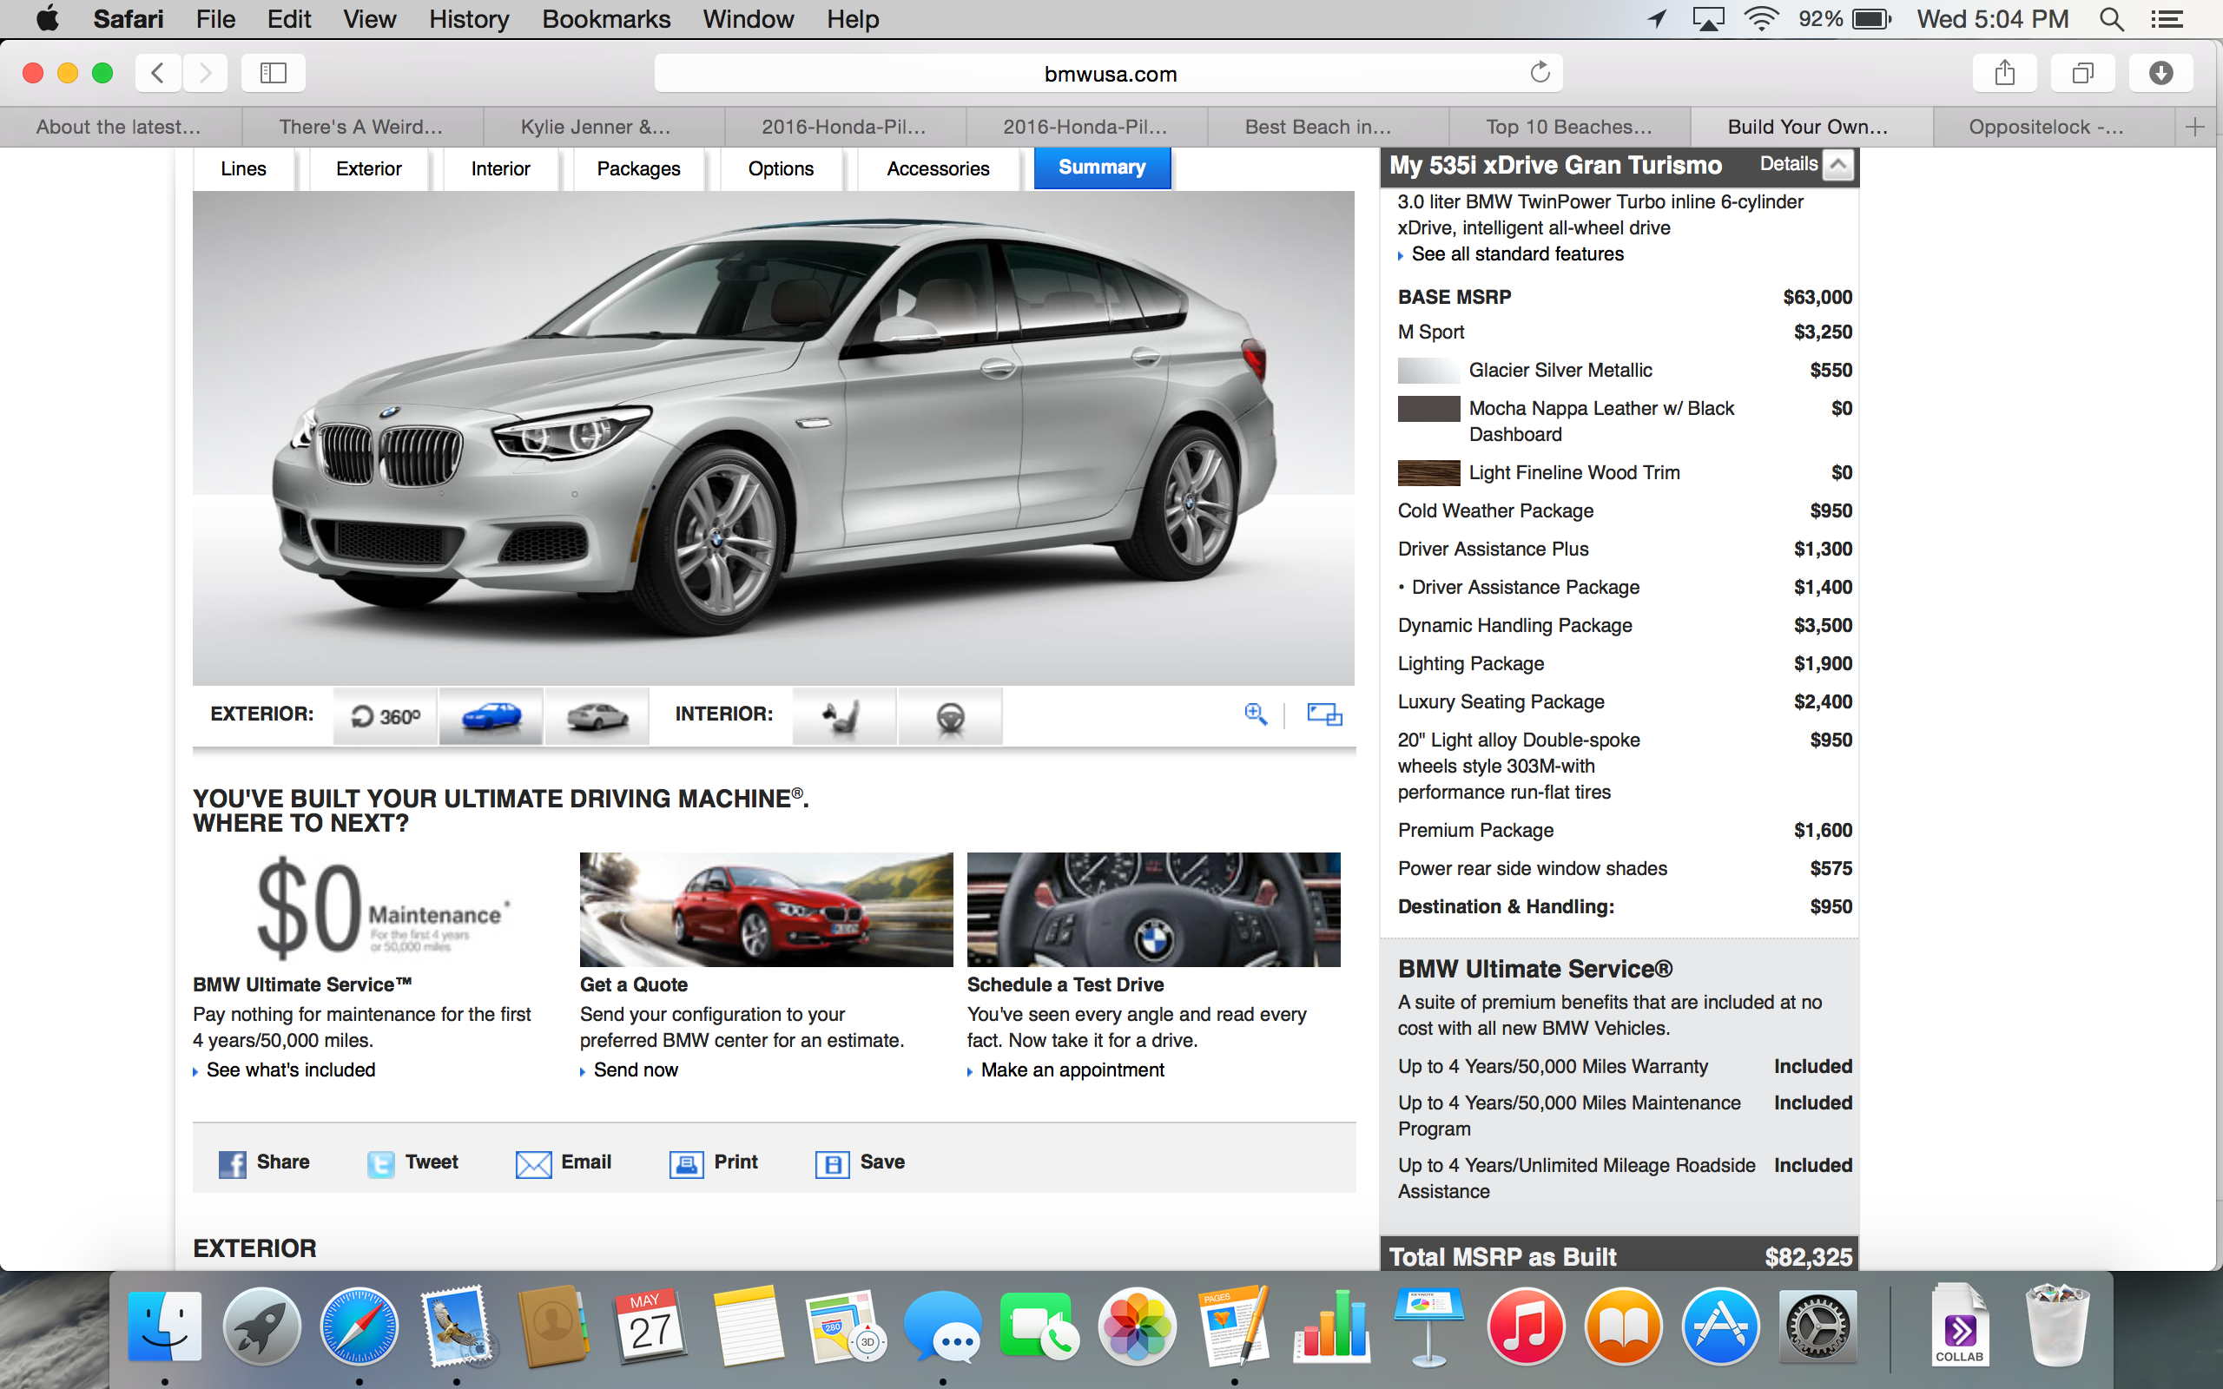Click See what's included link

pyautogui.click(x=290, y=1070)
